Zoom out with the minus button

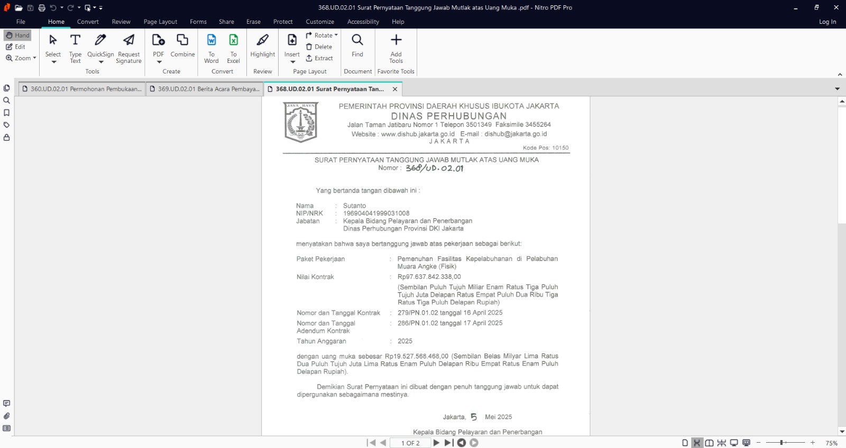[x=758, y=443]
